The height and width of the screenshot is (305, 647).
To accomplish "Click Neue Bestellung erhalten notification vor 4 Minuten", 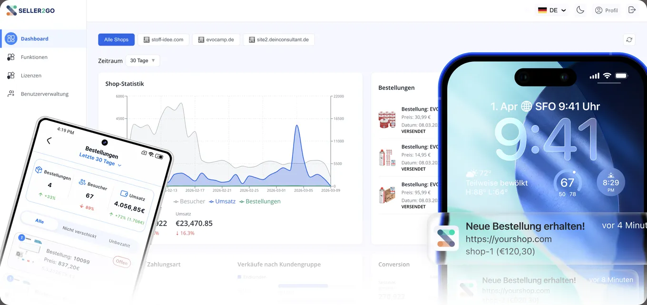I will (x=538, y=238).
